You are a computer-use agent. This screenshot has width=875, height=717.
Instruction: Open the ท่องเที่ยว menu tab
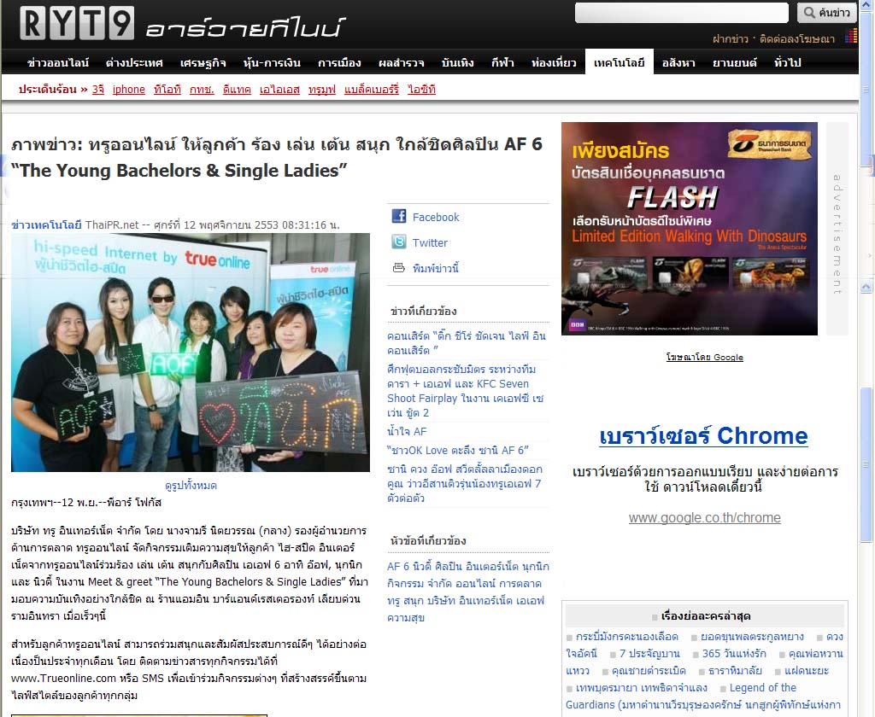[554, 62]
